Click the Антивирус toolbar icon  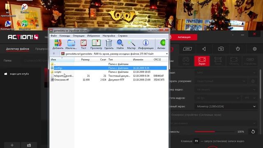[x=161, y=44]
